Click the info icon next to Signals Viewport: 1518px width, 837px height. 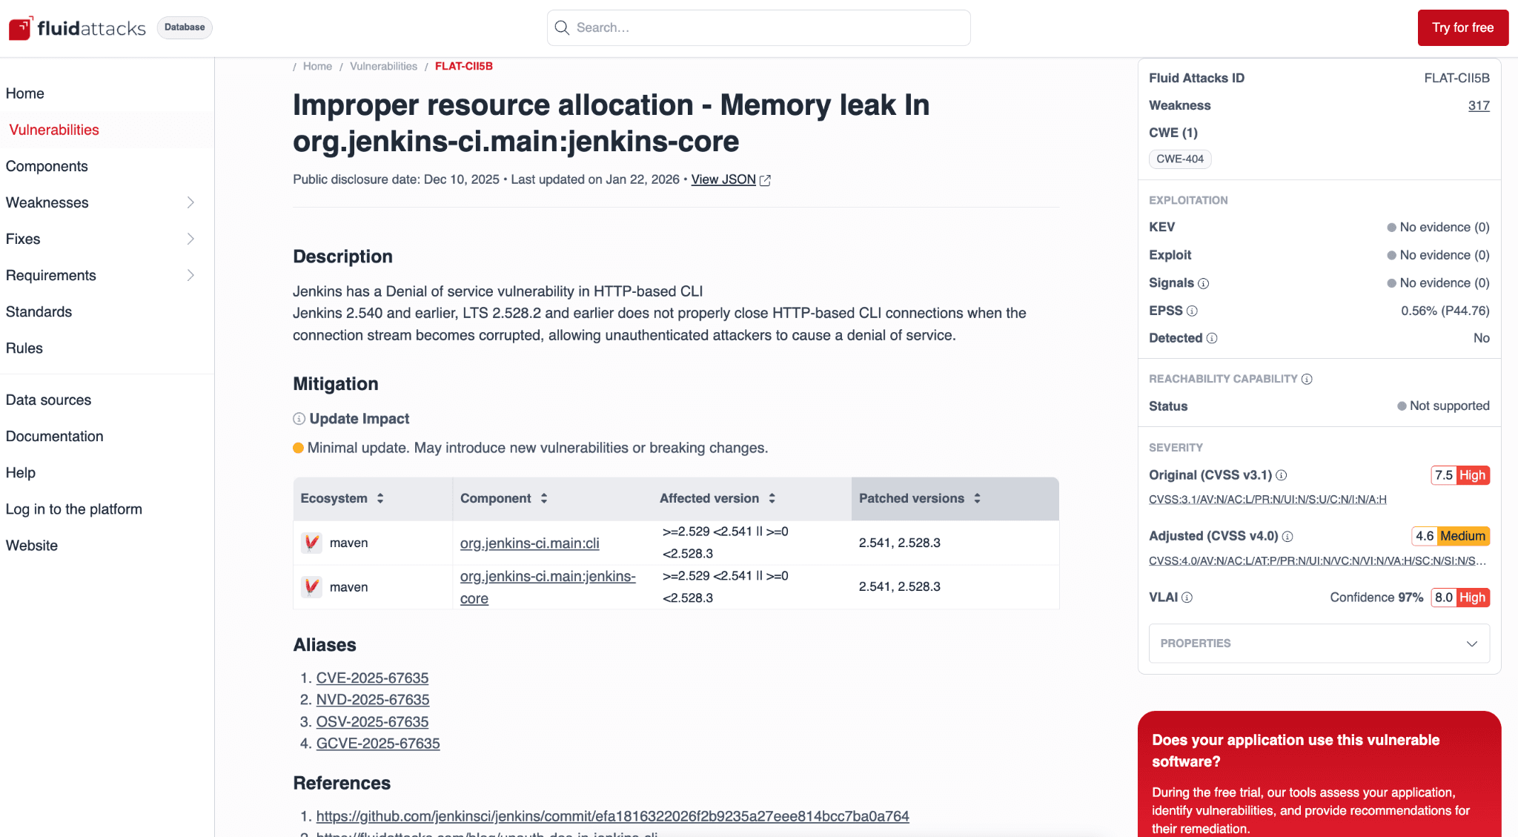click(1204, 283)
